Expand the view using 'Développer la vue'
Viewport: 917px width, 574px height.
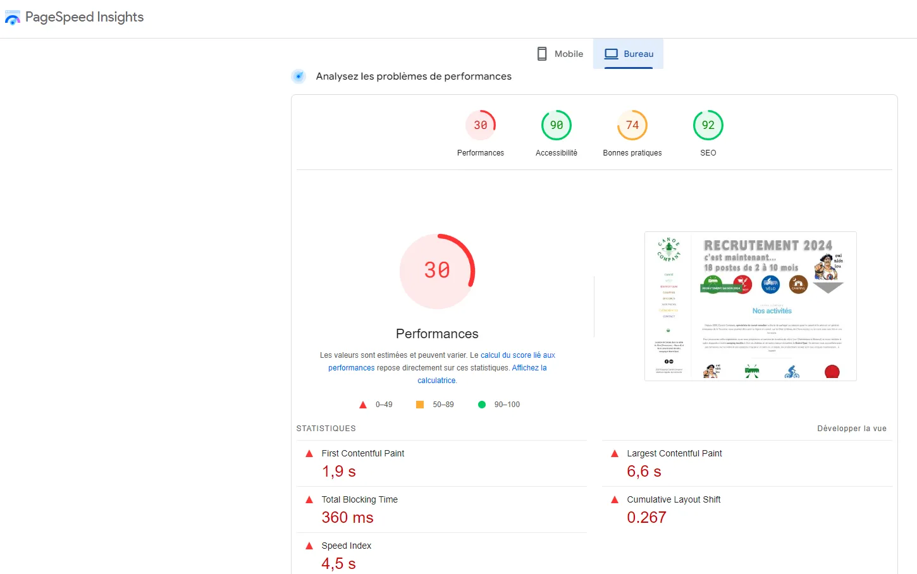click(852, 428)
